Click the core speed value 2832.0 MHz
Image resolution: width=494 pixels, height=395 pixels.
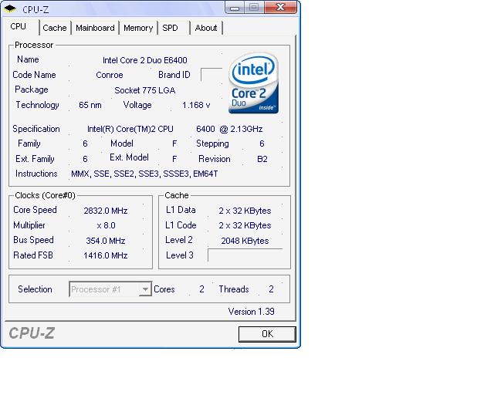coord(106,211)
